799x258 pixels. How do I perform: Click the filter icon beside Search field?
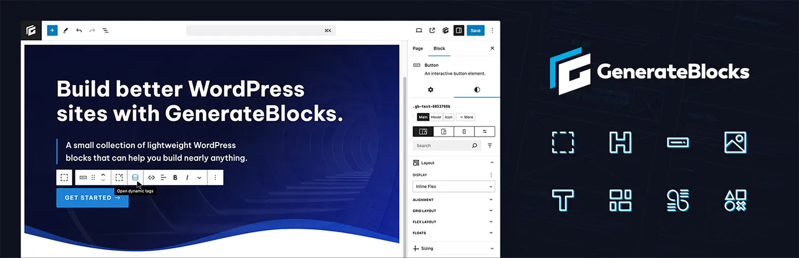490,145
